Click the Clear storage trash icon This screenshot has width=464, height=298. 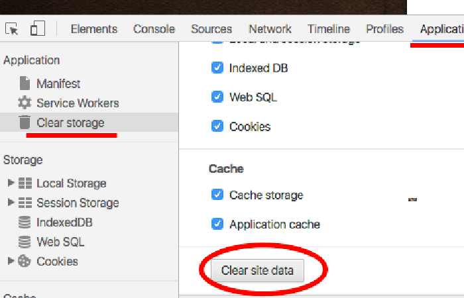25,122
